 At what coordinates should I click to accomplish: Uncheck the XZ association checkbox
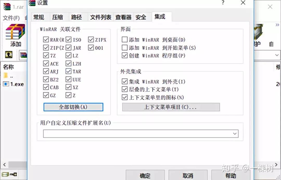pyautogui.click(x=68, y=87)
